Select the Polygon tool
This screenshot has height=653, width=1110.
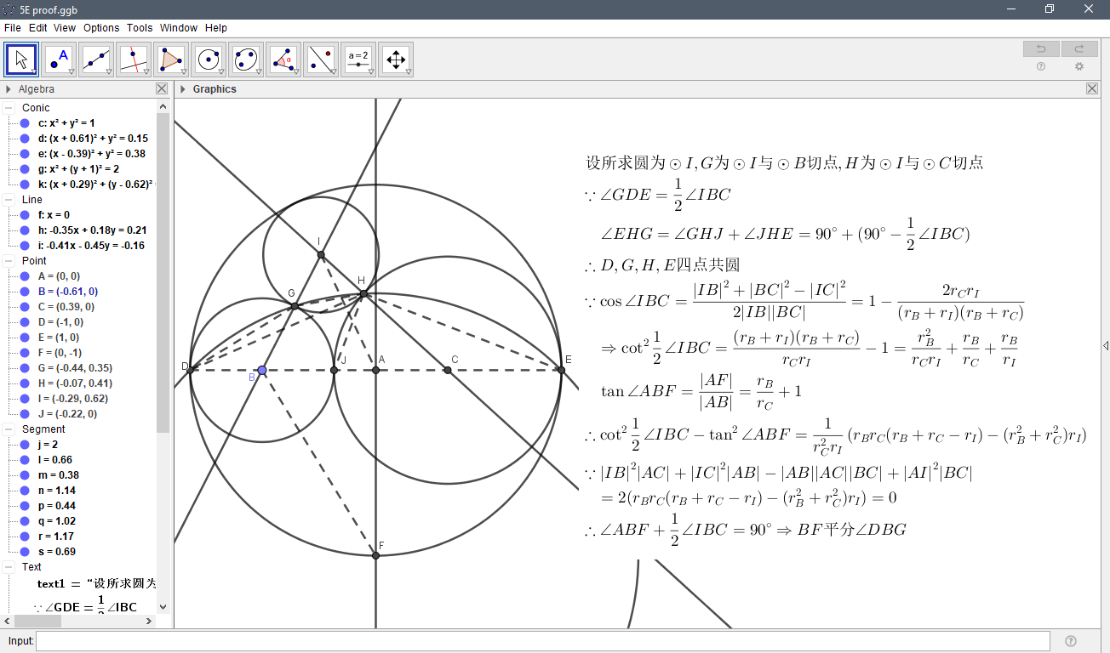coord(170,59)
